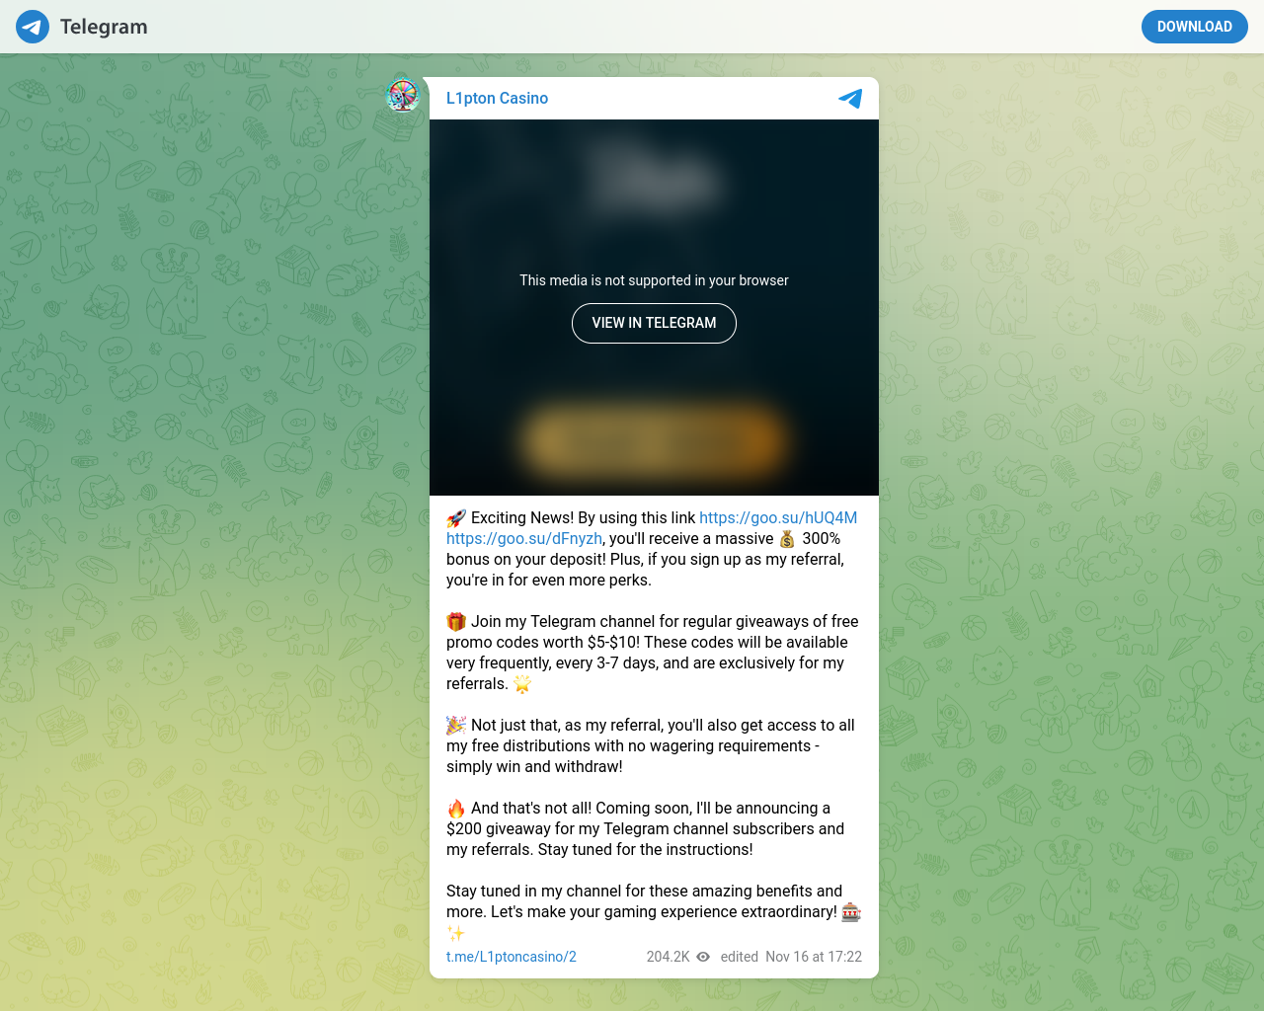This screenshot has height=1011, width=1264.
Task: Click the fire emoji before And that's not all
Action: tap(456, 809)
